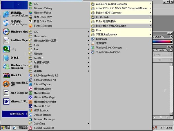Screen dimensions: 174x131
Task: Expand the Riva folder arrow
Action: (150, 30)
